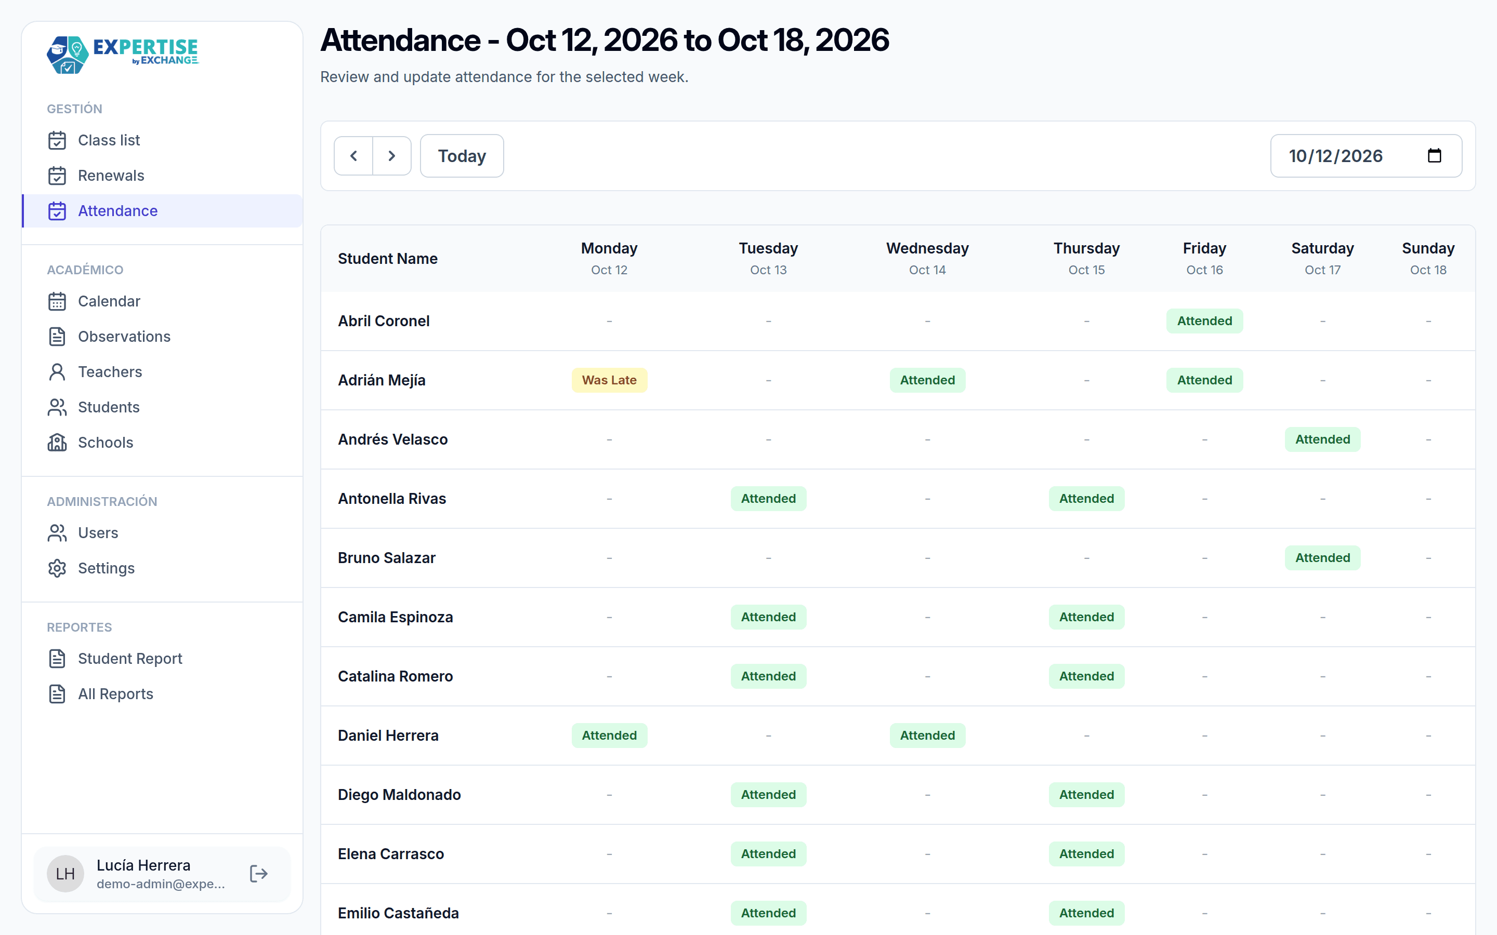The height and width of the screenshot is (935, 1497).
Task: Click the Expertise by Exchange logo
Action: (123, 55)
